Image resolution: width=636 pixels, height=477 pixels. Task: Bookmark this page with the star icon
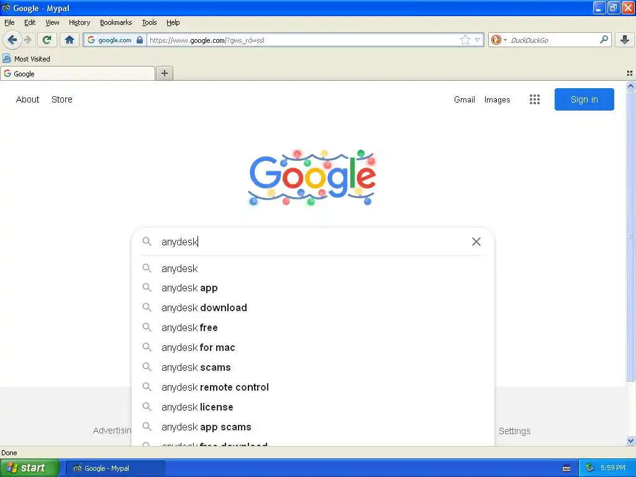click(x=465, y=40)
